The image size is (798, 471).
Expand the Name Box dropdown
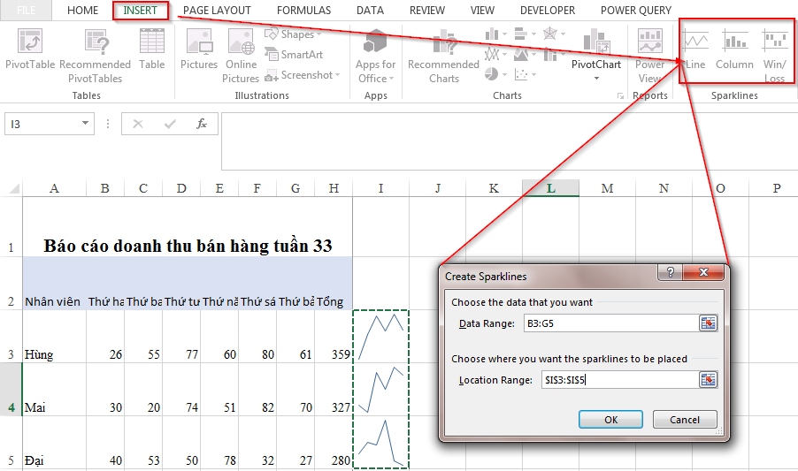[85, 124]
